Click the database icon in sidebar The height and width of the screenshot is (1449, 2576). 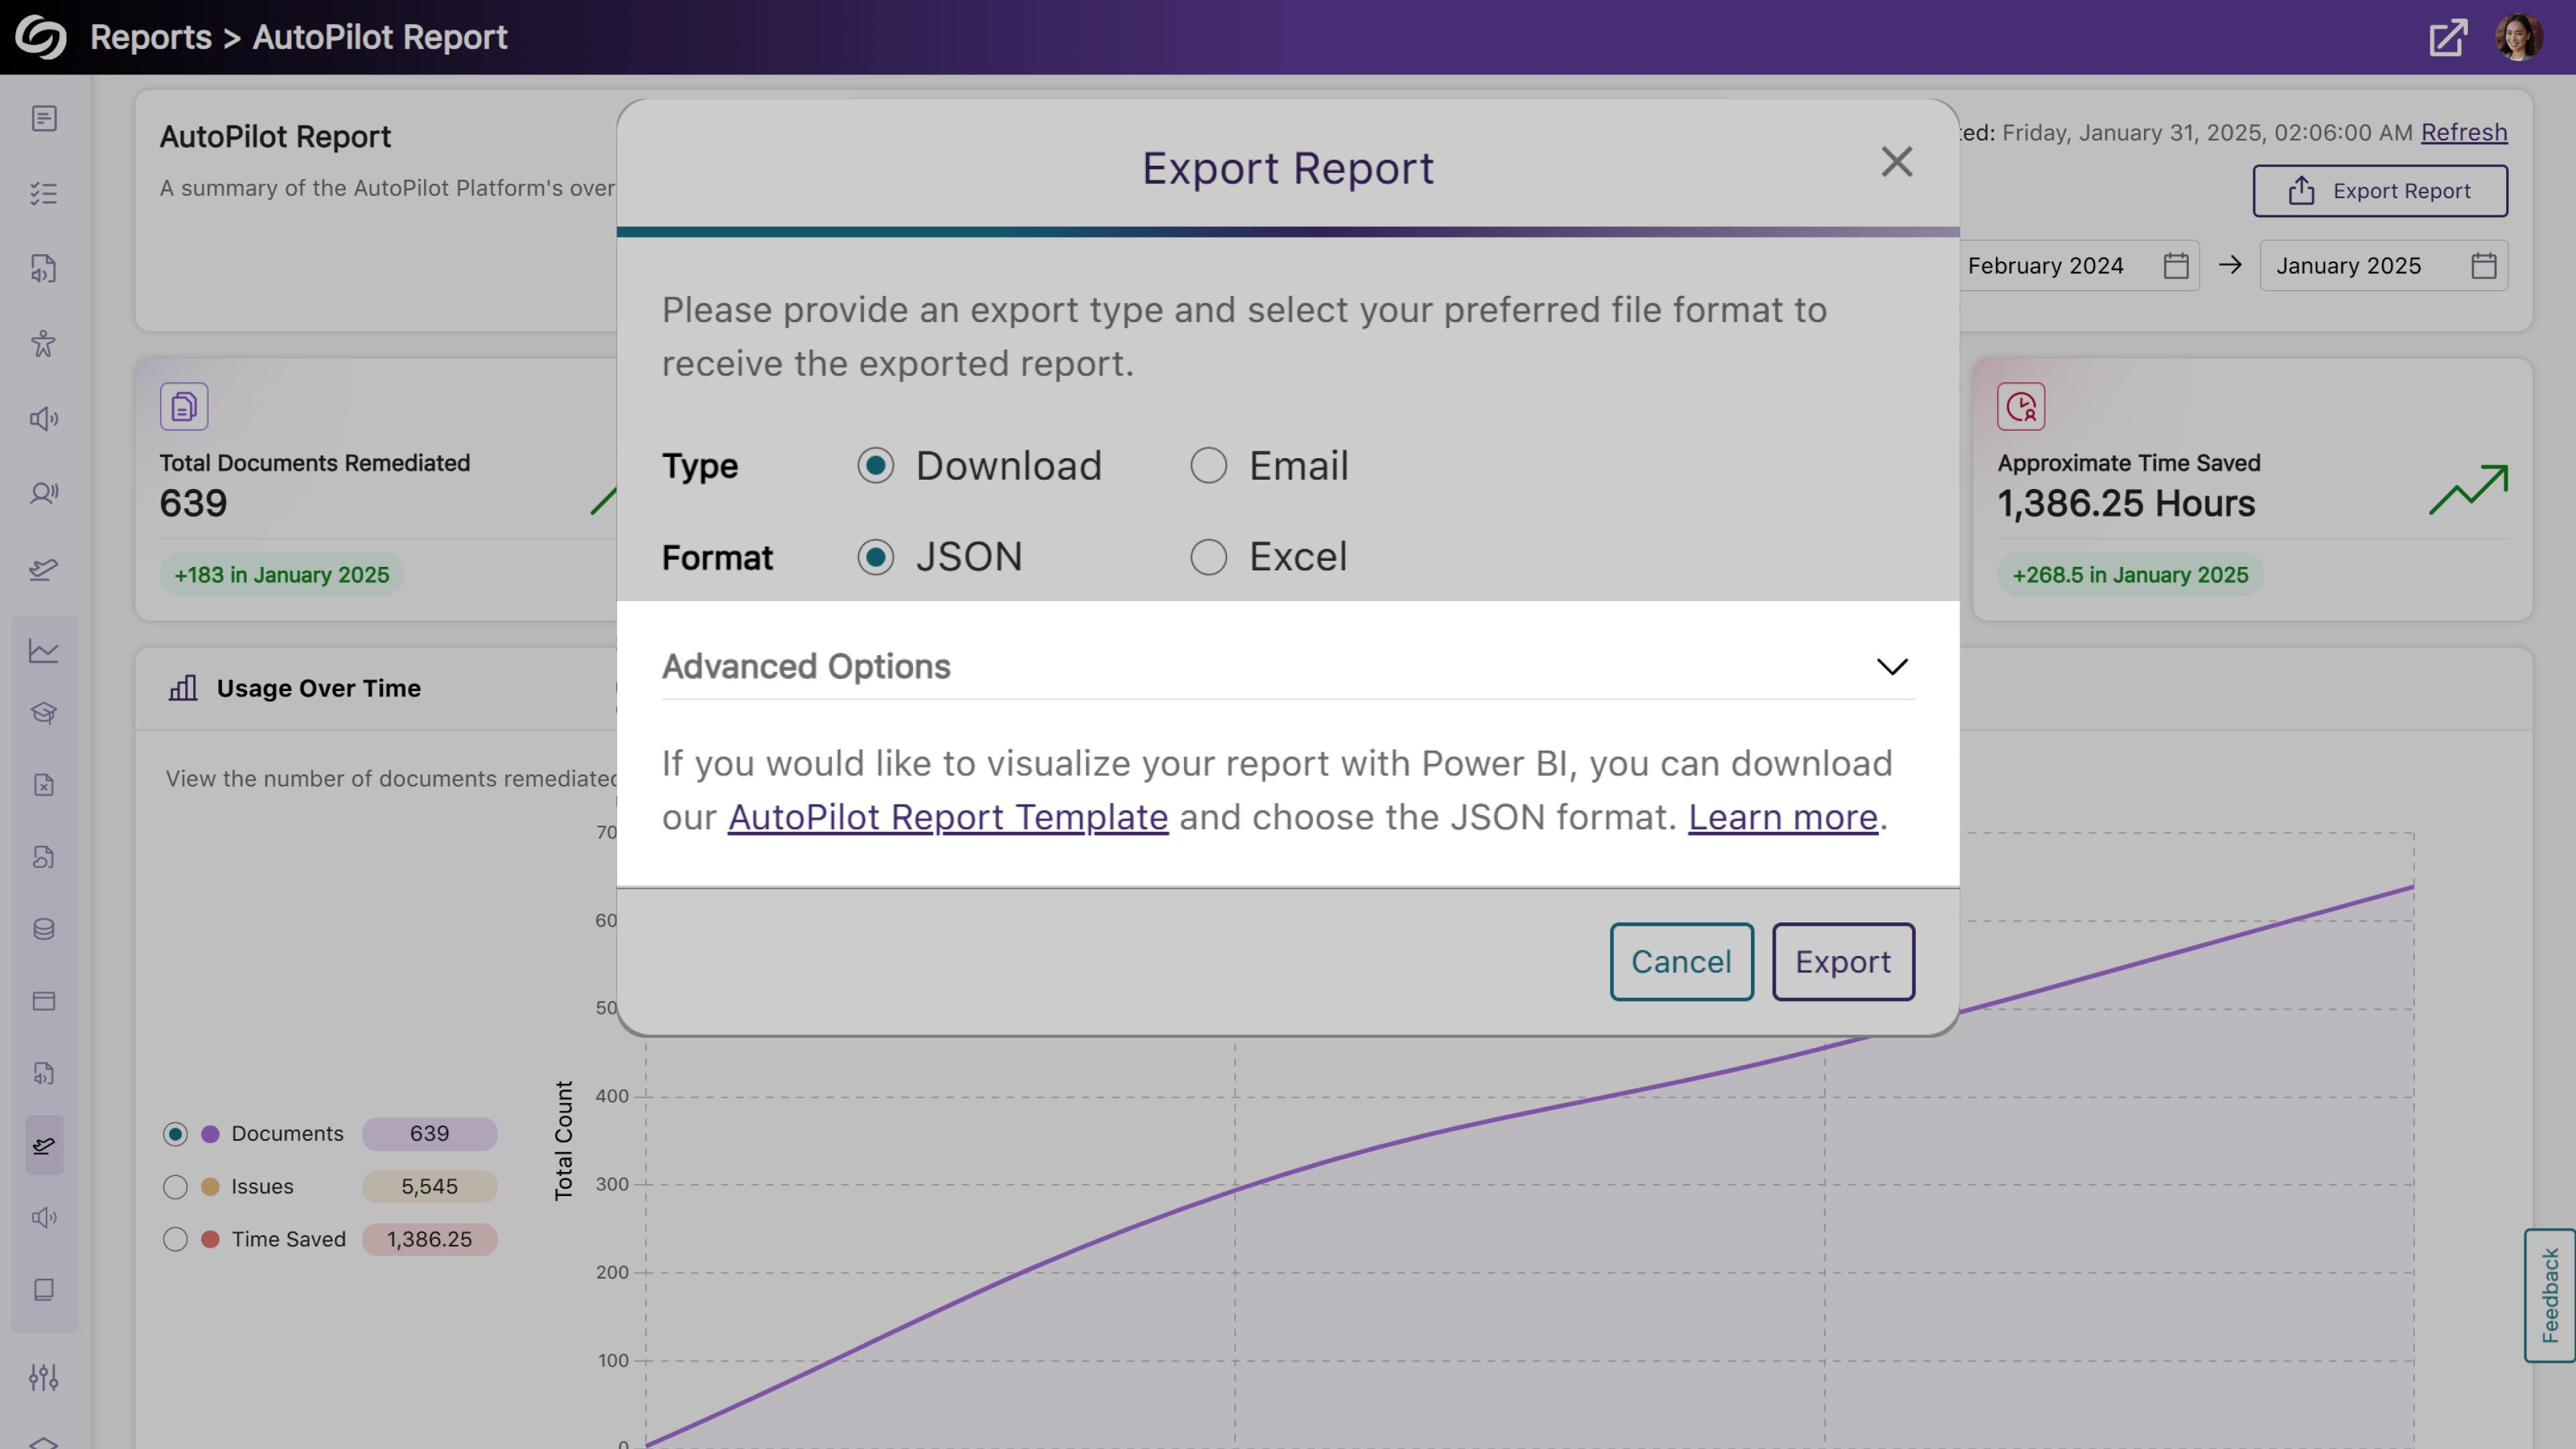43,929
